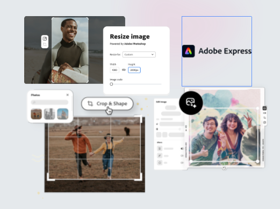Select the layout icon beside surfer photo
Viewport: 280px width, 209px height.
click(45, 39)
